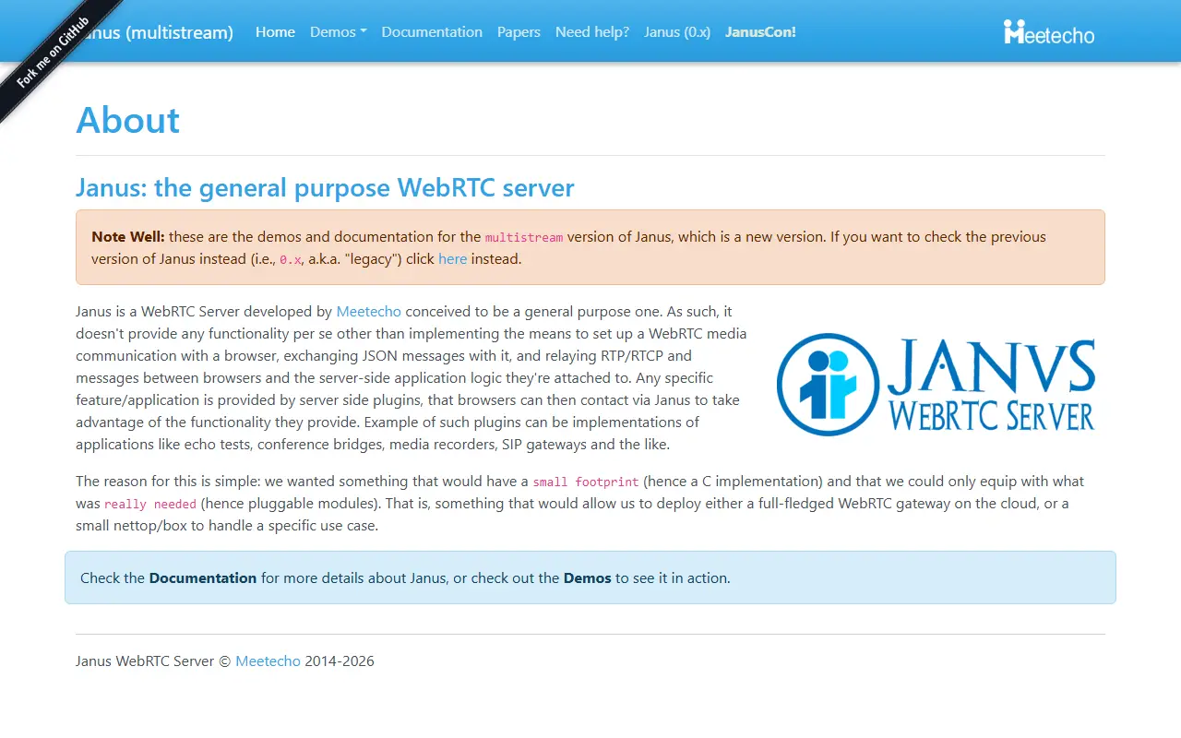Follow the 'here' link in the note
This screenshot has height=738, width=1181.
pyautogui.click(x=452, y=259)
